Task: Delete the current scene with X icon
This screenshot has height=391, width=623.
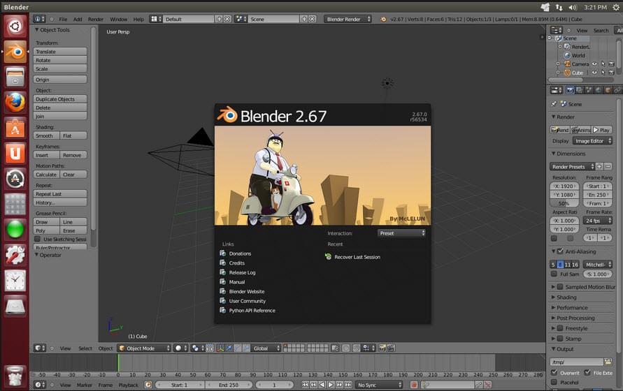Action: (313, 19)
